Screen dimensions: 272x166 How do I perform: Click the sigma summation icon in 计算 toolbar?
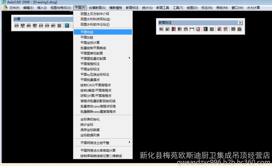pos(60,26)
